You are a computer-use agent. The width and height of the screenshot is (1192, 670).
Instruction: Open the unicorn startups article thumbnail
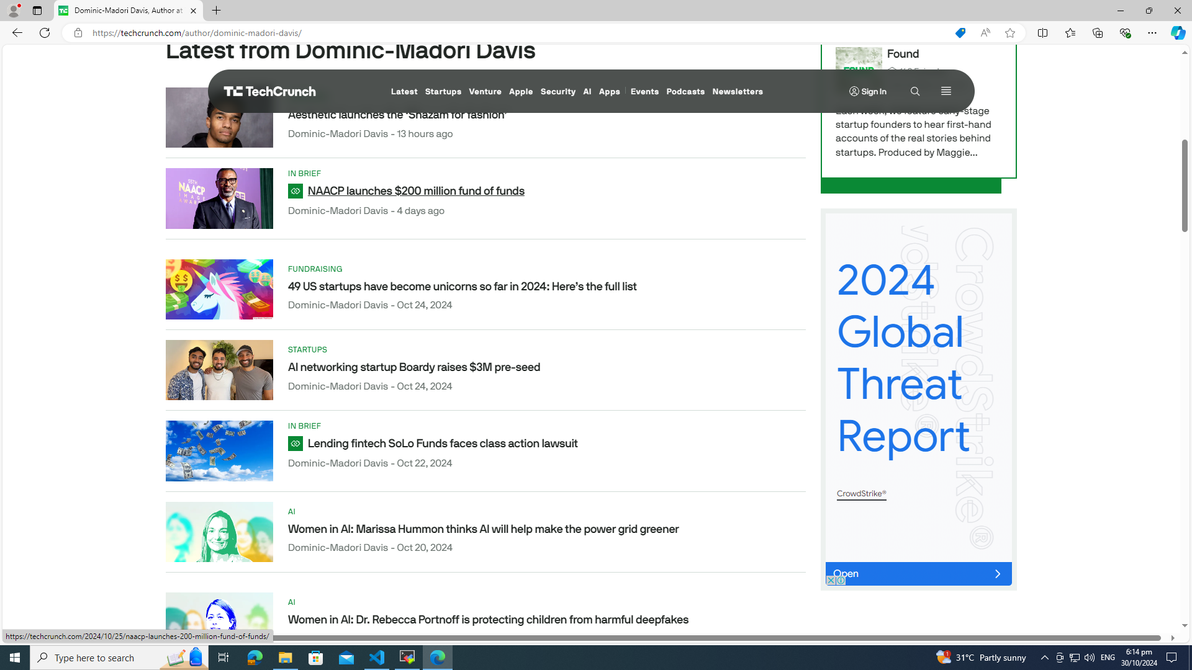219,289
